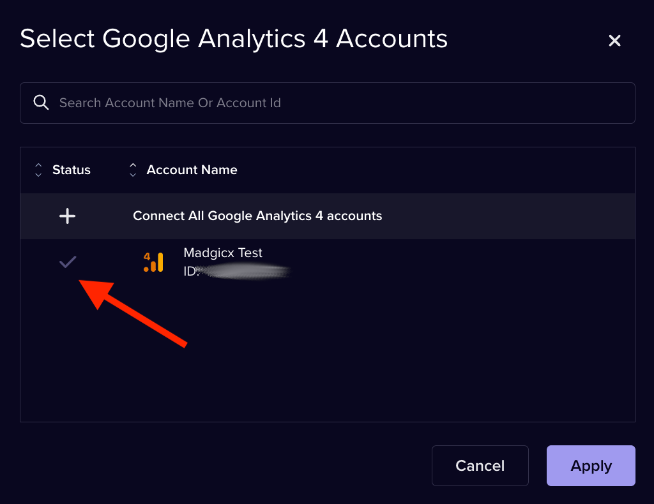Image resolution: width=654 pixels, height=504 pixels.
Task: Select the Madgicx Test account name
Action: [x=223, y=253]
